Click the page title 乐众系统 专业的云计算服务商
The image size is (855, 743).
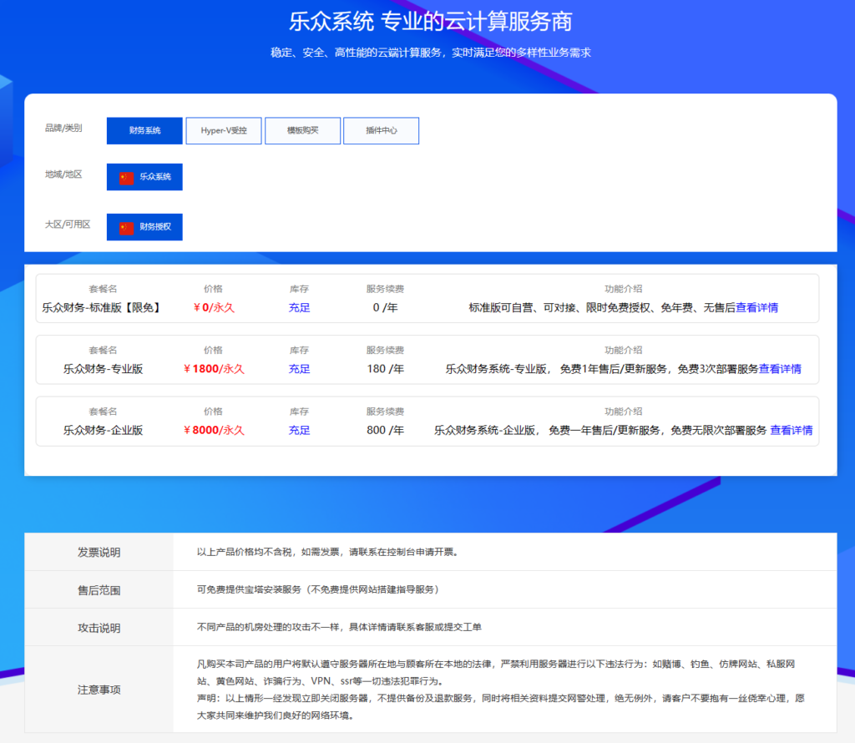(430, 21)
